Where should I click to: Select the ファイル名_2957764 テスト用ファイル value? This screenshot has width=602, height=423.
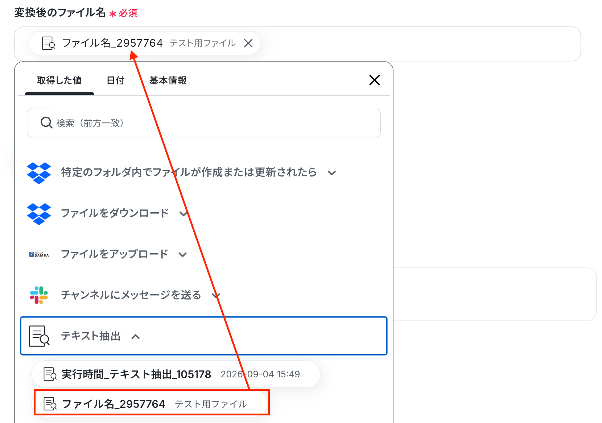(152, 403)
